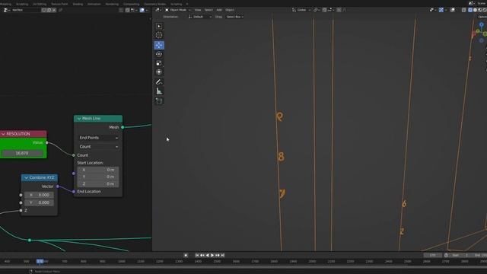
Task: Add a new workspace with plus tab
Action: point(187,4)
